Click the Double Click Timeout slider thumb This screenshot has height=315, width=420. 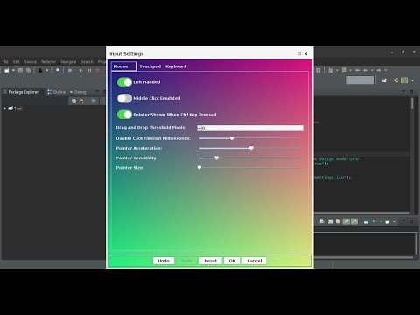coord(232,138)
